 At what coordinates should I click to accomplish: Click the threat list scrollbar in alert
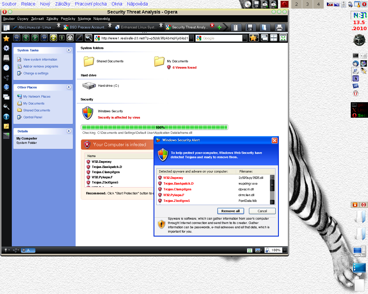point(272,190)
